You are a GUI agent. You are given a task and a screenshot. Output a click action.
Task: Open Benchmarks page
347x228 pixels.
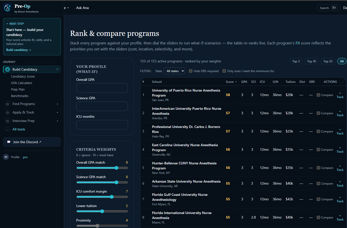point(20,96)
